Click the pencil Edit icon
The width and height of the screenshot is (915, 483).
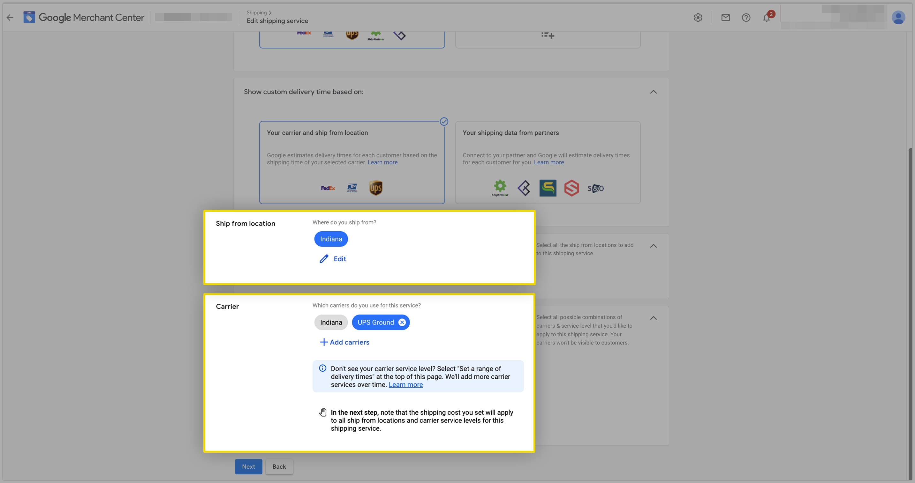324,259
